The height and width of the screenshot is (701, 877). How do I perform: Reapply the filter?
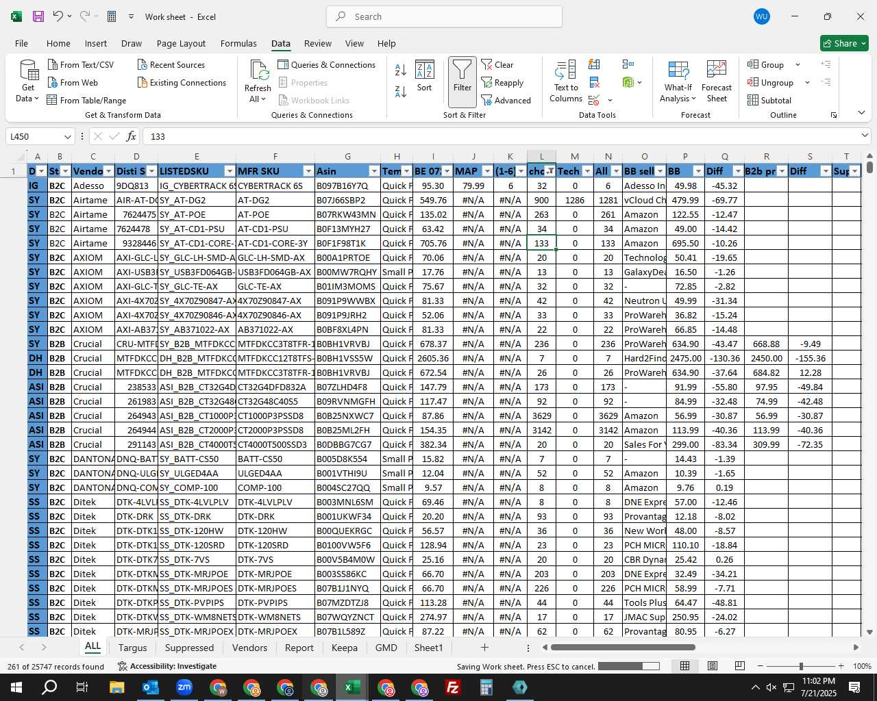(502, 82)
